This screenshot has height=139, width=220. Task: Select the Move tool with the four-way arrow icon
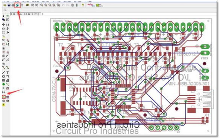pyautogui.click(x=3, y=24)
